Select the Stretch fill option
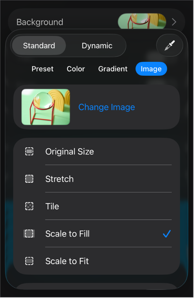 coord(59,179)
